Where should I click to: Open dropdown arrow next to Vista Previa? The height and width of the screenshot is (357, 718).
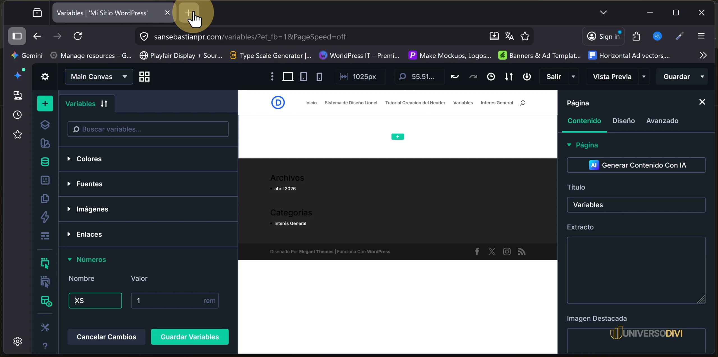click(644, 76)
